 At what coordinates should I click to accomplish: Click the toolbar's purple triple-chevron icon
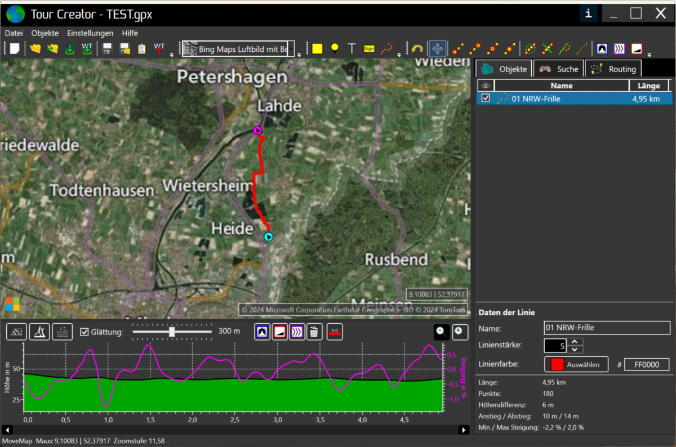(619, 48)
